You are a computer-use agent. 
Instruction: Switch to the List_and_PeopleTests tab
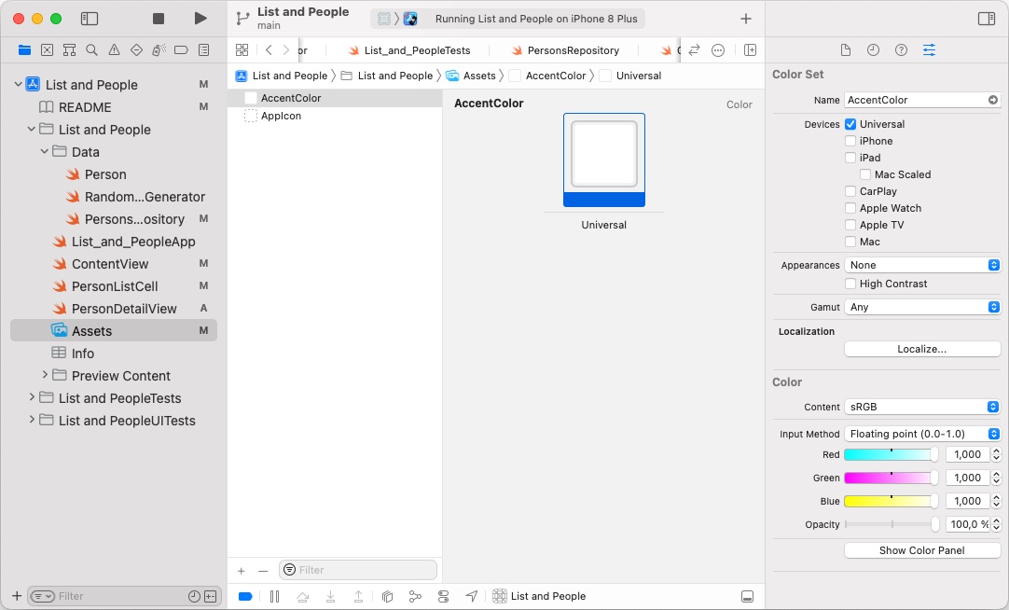[409, 50]
